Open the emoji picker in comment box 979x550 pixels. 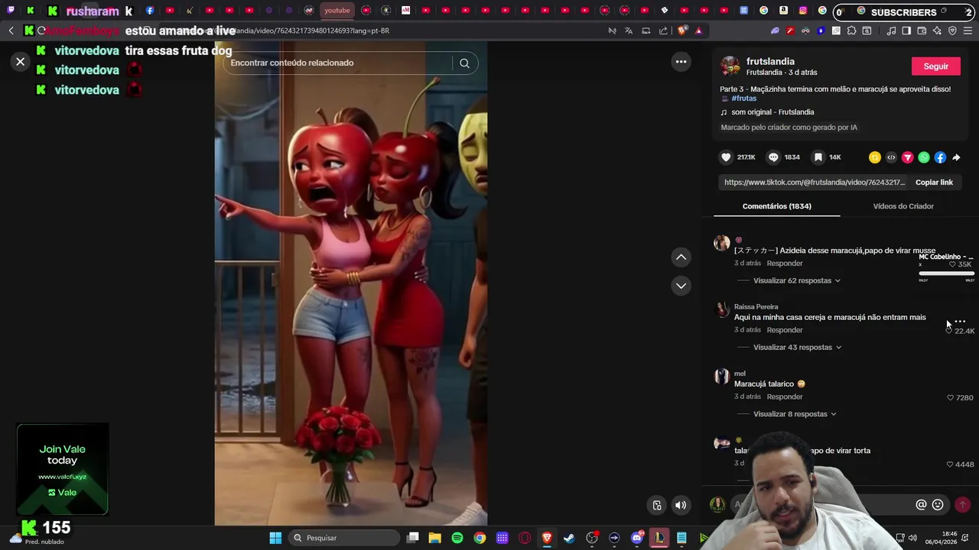(x=938, y=505)
